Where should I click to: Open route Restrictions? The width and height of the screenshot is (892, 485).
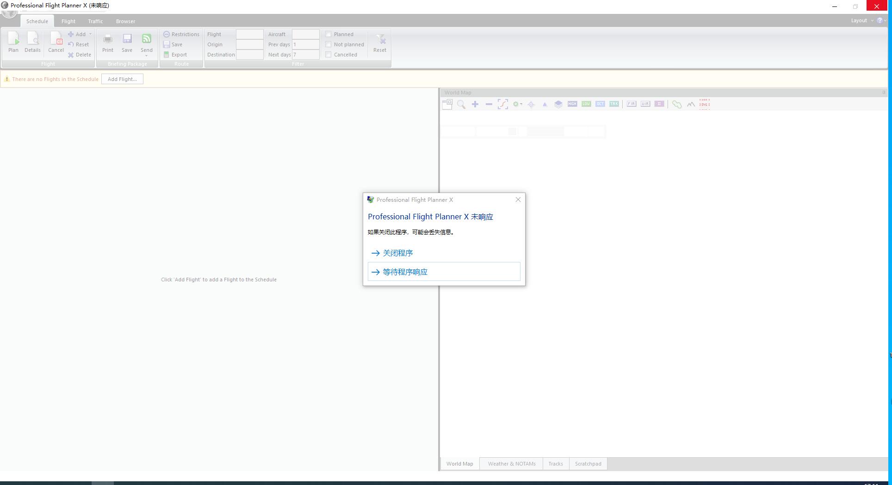(181, 34)
